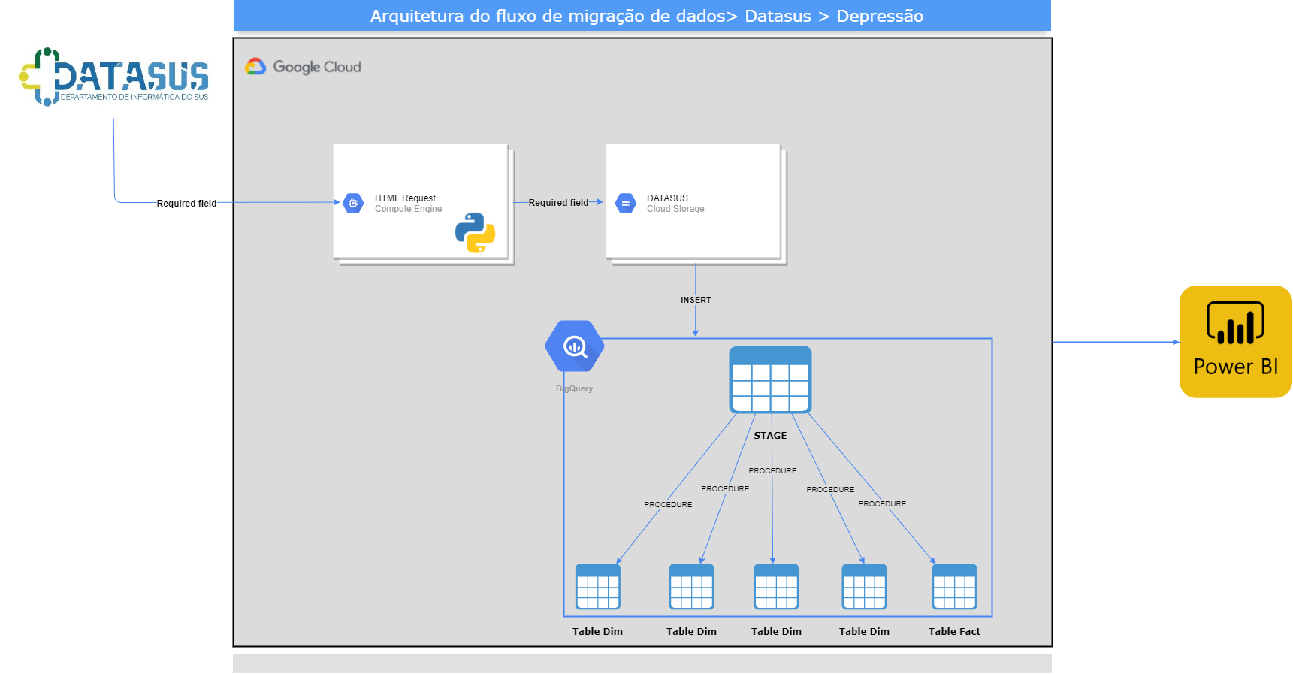
Task: Click the DATASUS logo
Action: point(114,77)
